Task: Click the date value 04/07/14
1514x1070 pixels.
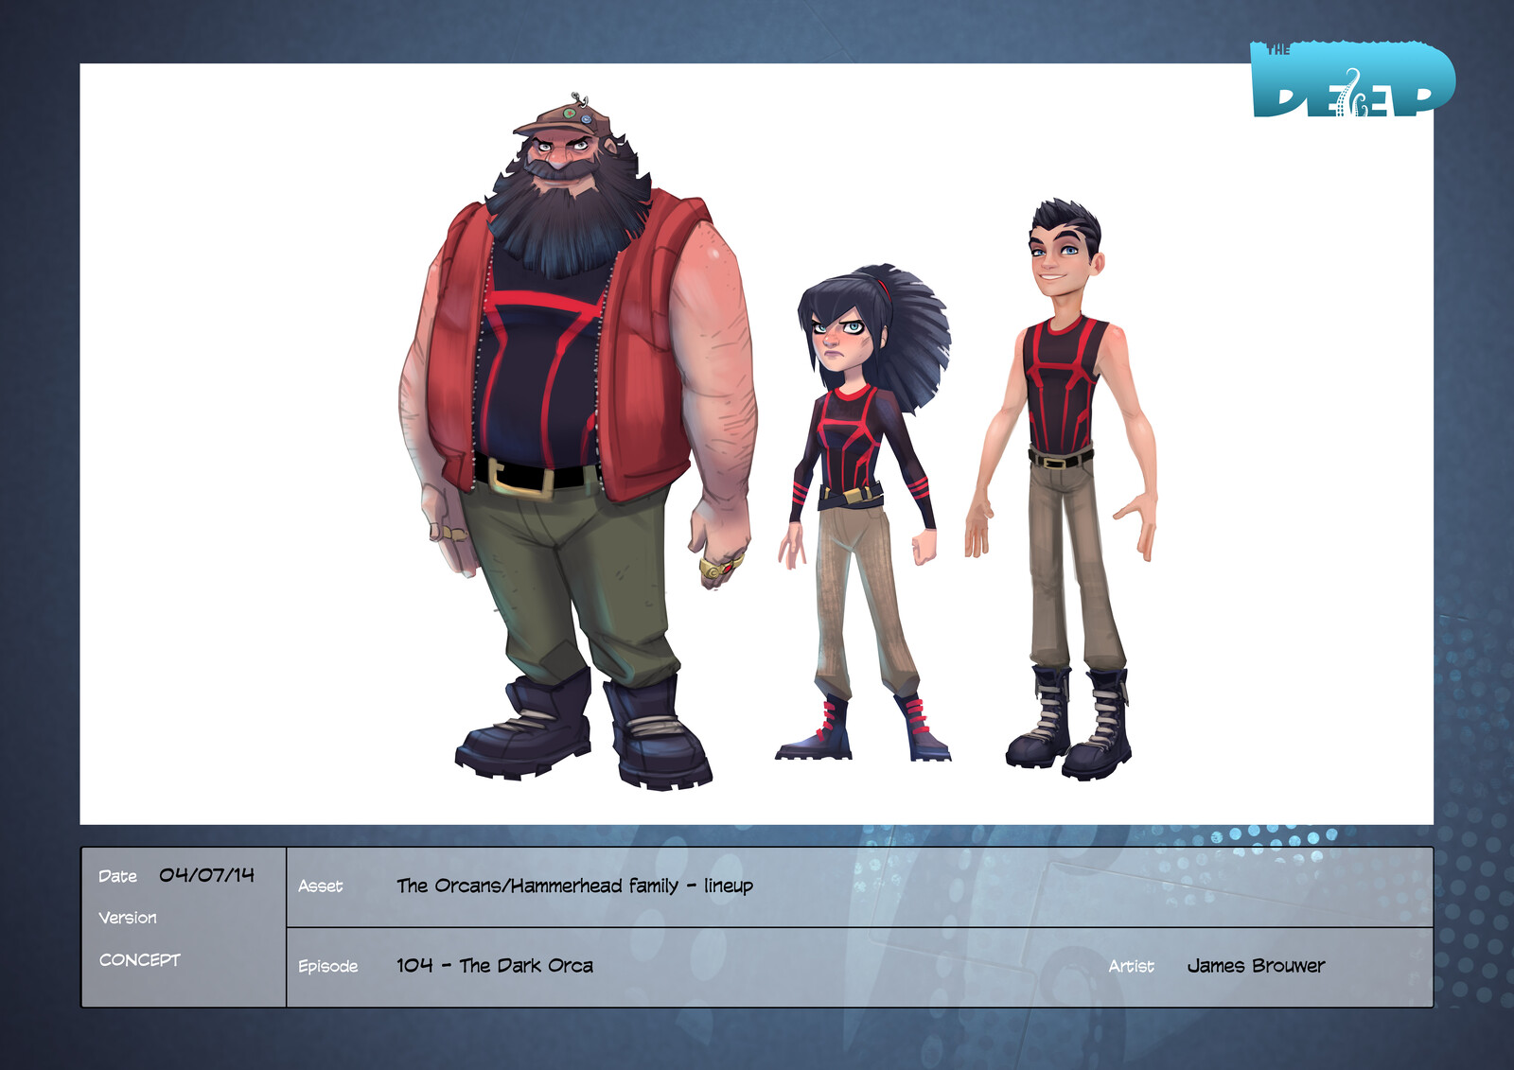Action: (x=207, y=875)
